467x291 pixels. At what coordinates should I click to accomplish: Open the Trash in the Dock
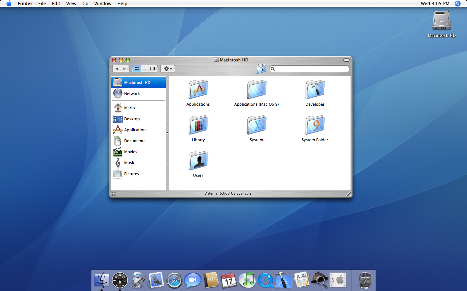[365, 280]
